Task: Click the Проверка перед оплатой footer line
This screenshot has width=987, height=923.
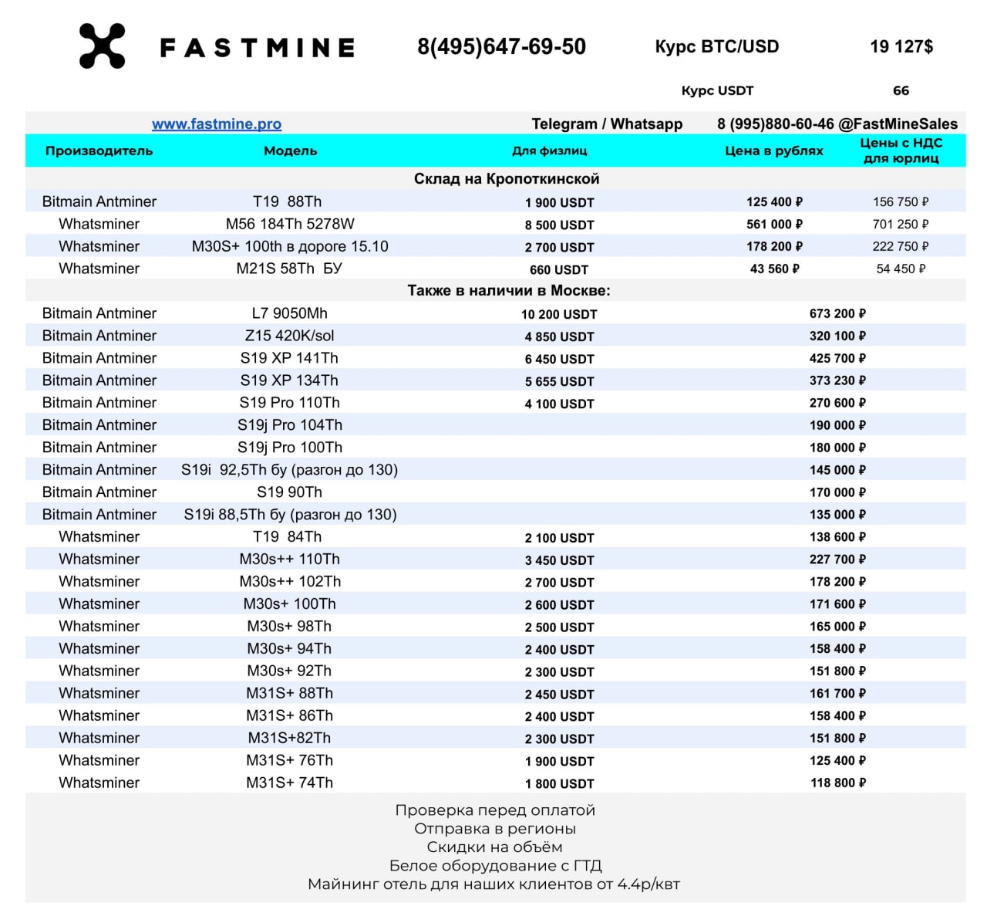Action: 495,810
